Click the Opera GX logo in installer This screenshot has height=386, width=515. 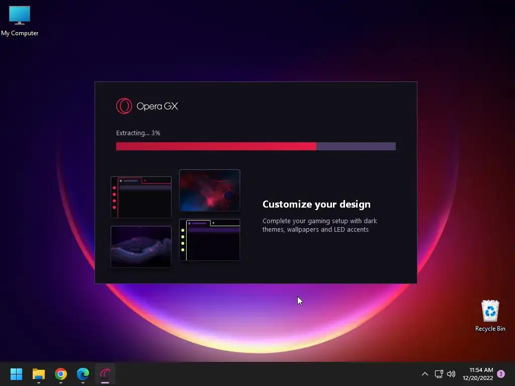[147, 106]
